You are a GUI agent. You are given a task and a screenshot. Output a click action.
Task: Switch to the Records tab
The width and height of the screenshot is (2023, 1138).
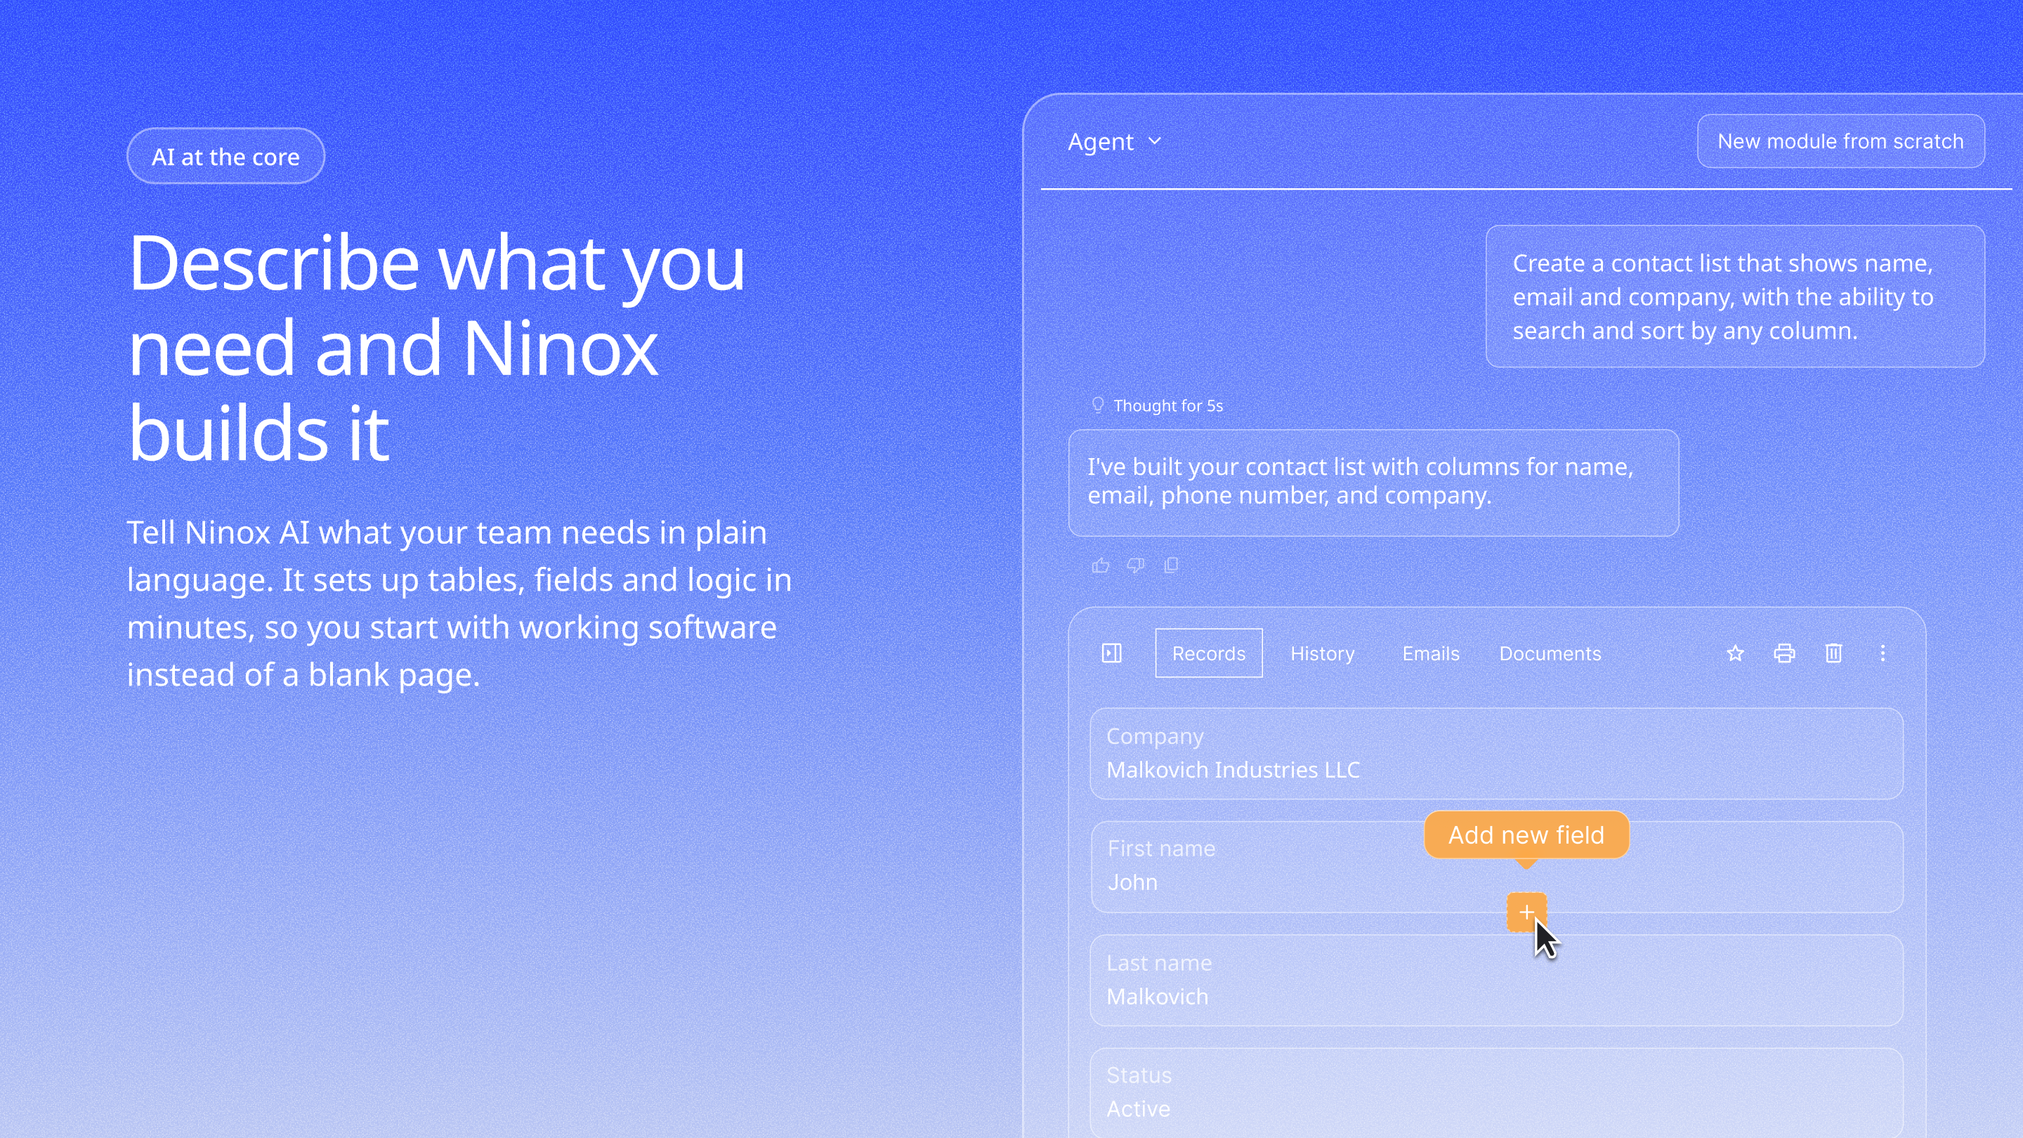[1209, 653]
